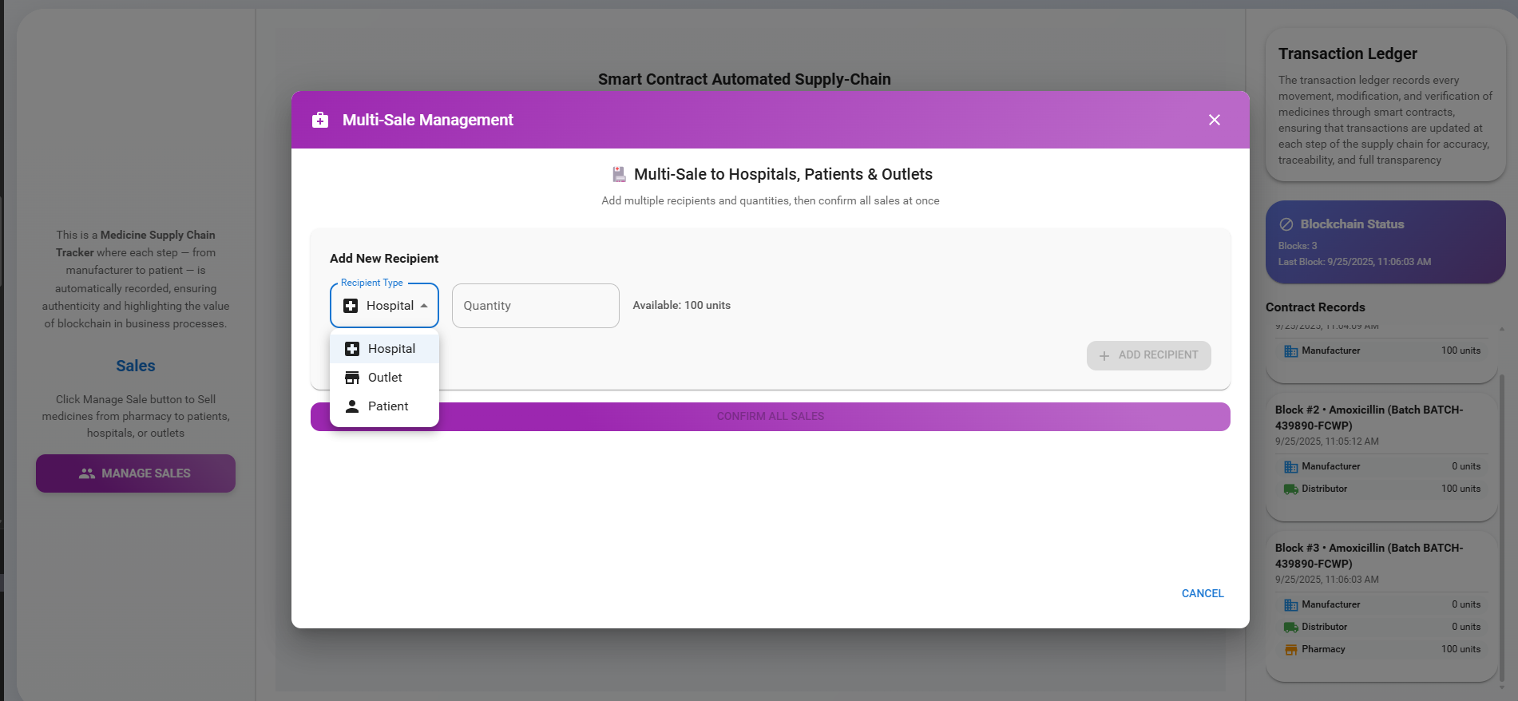Choose Outlet as recipient type
This screenshot has height=701, width=1518.
(x=385, y=378)
